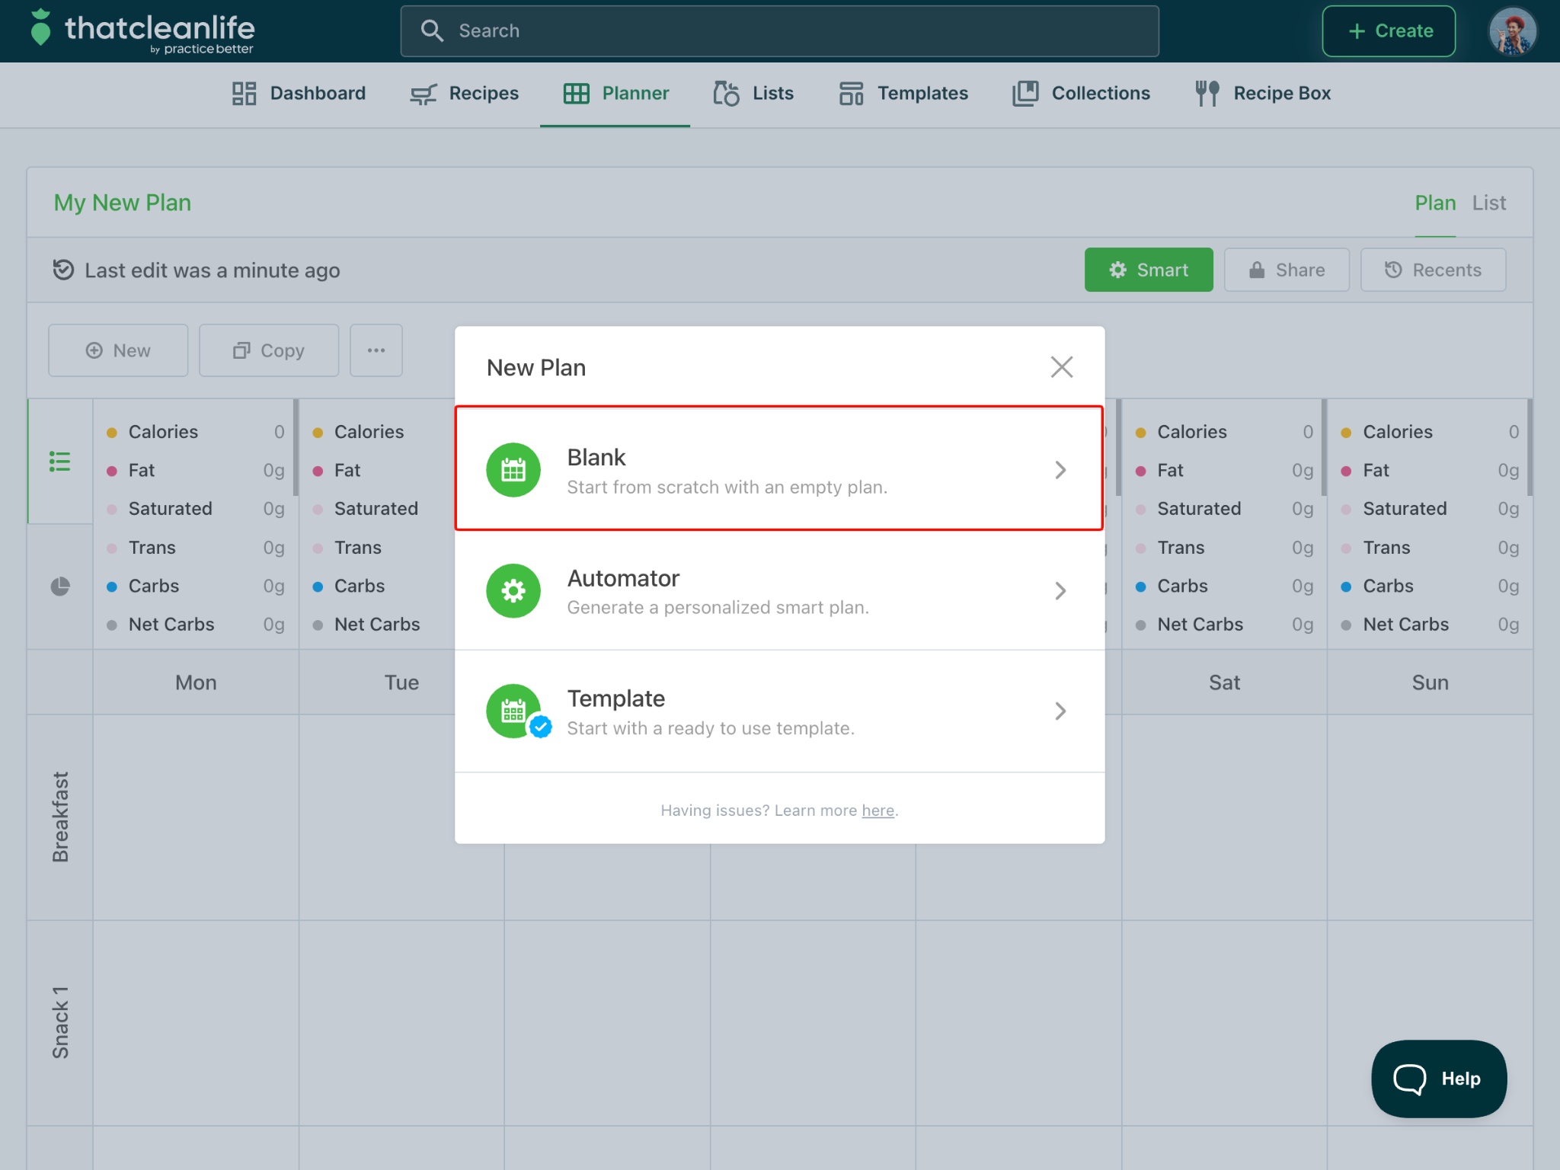The image size is (1560, 1170).
Task: Open the Recipes tab
Action: click(x=464, y=94)
